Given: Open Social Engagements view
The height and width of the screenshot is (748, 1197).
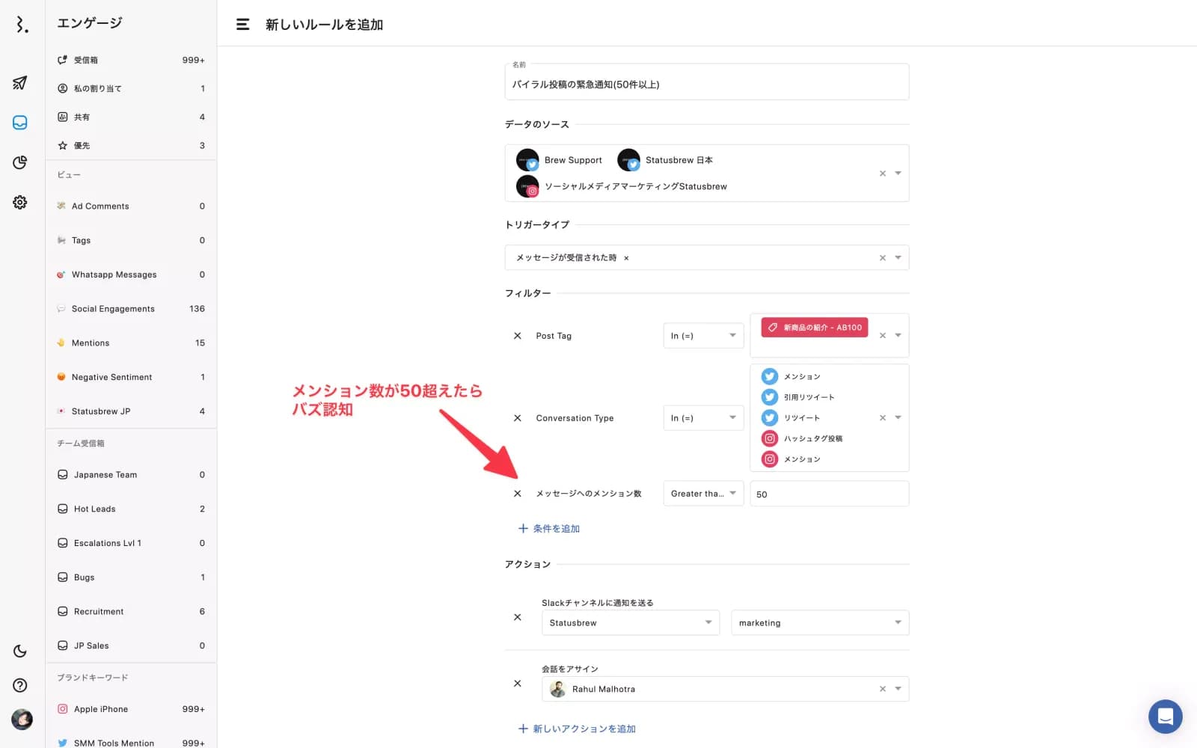Looking at the screenshot, I should click(131, 309).
